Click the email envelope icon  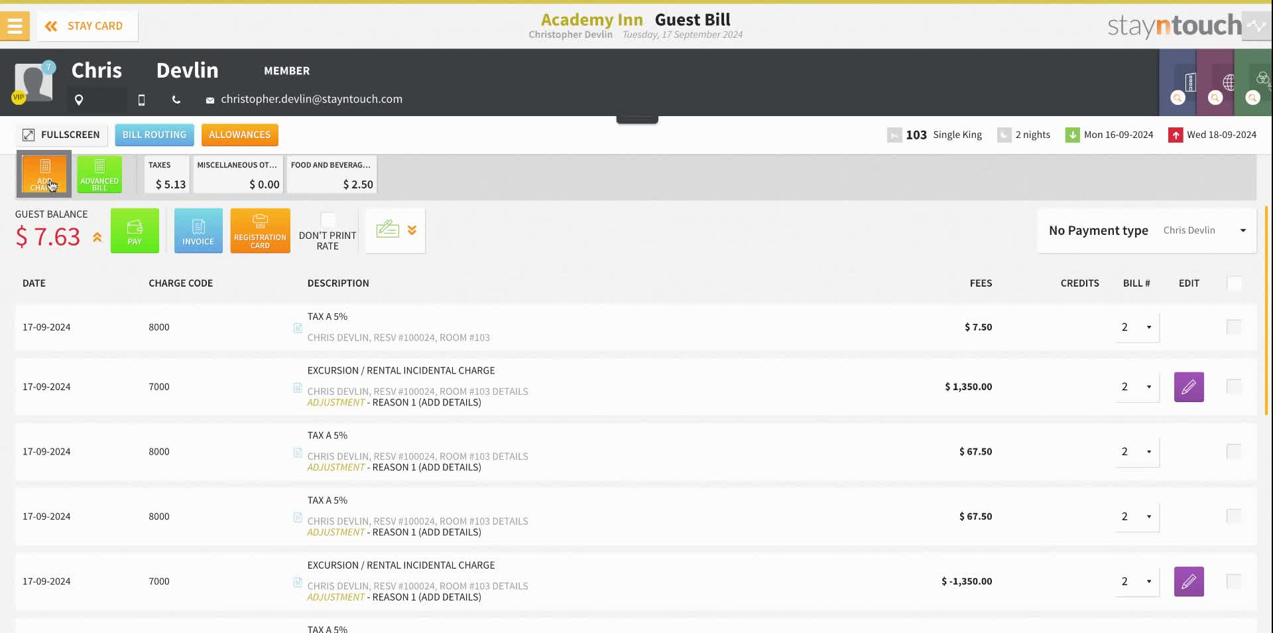click(x=210, y=100)
